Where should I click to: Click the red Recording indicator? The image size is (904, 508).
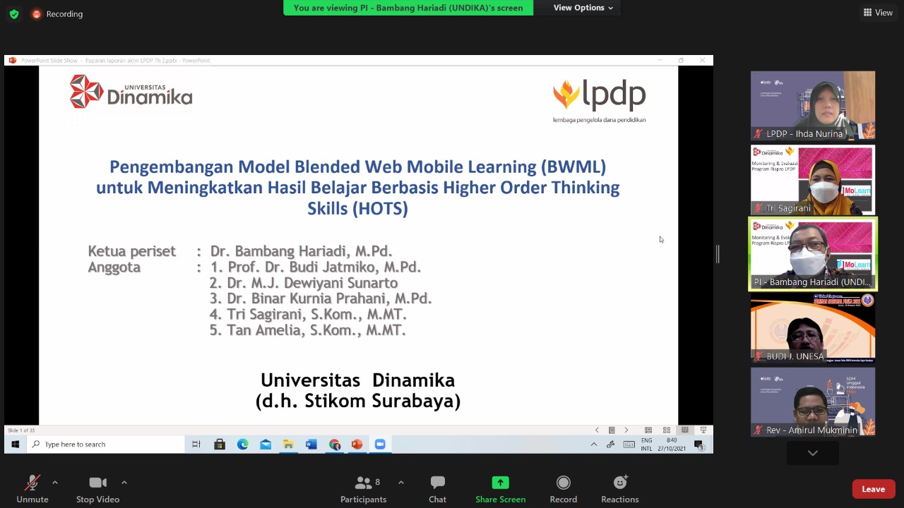(57, 14)
